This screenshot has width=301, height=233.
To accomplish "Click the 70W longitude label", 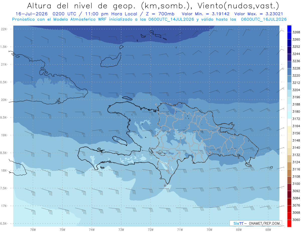I will point(209,230).
